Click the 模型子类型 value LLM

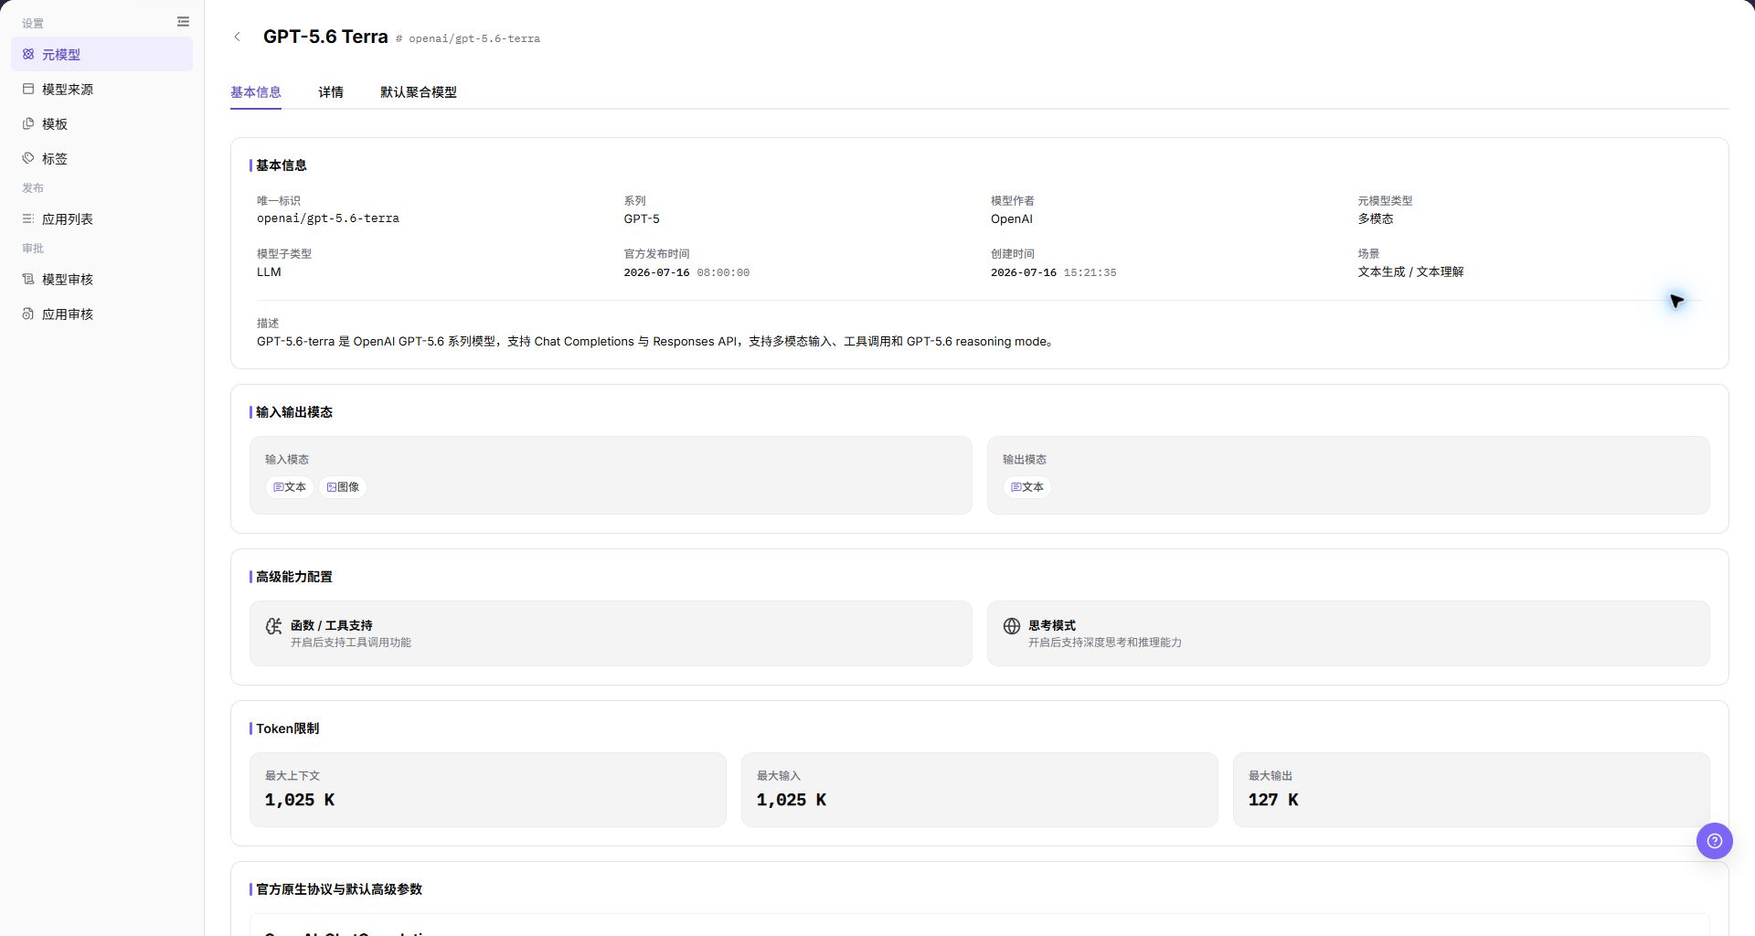point(269,272)
